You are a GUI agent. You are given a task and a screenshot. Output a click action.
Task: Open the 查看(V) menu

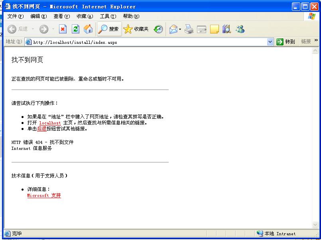pos(62,16)
